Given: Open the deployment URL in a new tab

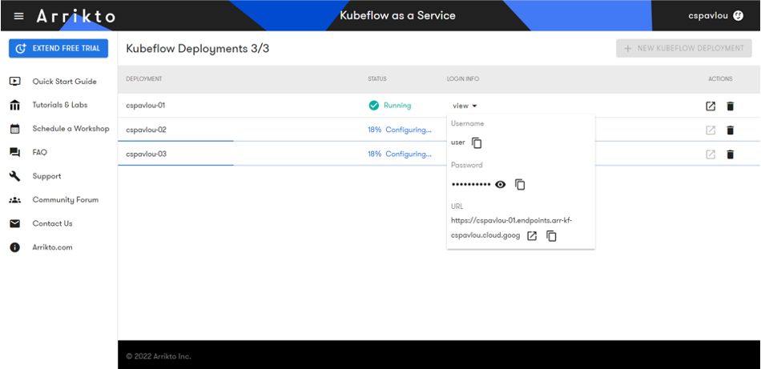Looking at the screenshot, I should (x=532, y=236).
